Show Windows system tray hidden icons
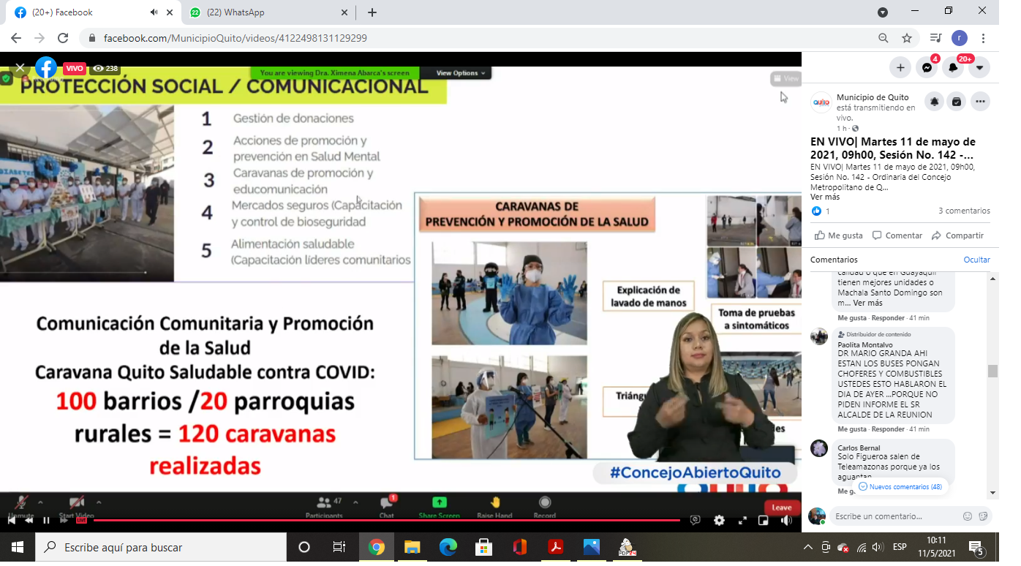 point(807,547)
